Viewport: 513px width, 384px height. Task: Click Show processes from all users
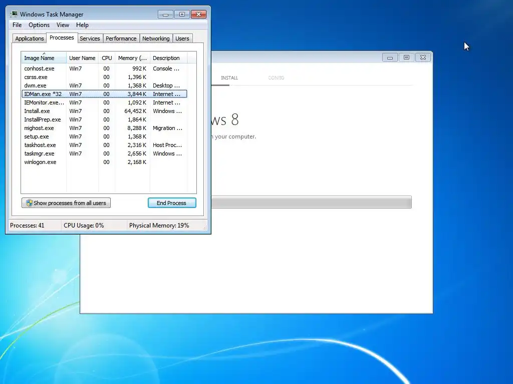click(x=66, y=203)
